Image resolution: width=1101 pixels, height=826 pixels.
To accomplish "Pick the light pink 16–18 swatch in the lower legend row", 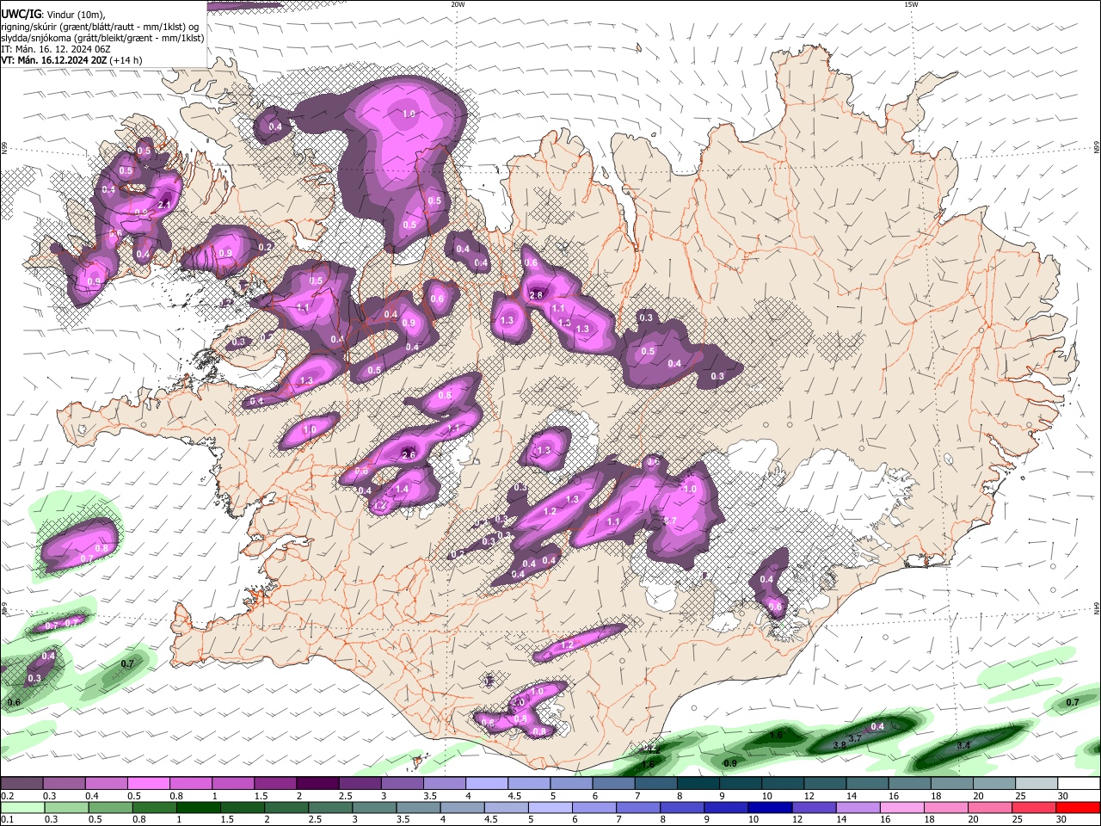I will (x=901, y=807).
